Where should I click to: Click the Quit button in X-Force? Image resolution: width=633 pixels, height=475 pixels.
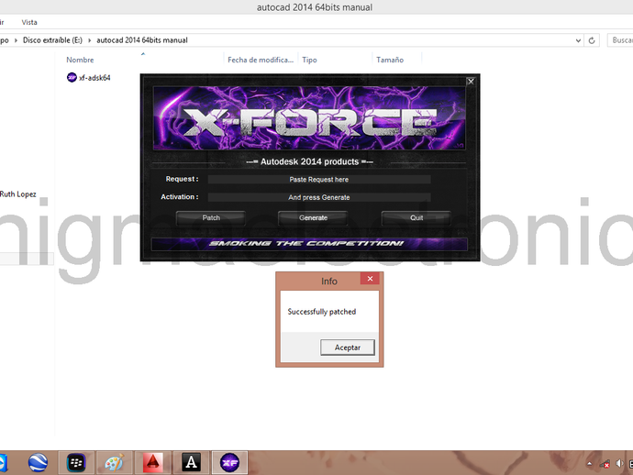(416, 218)
